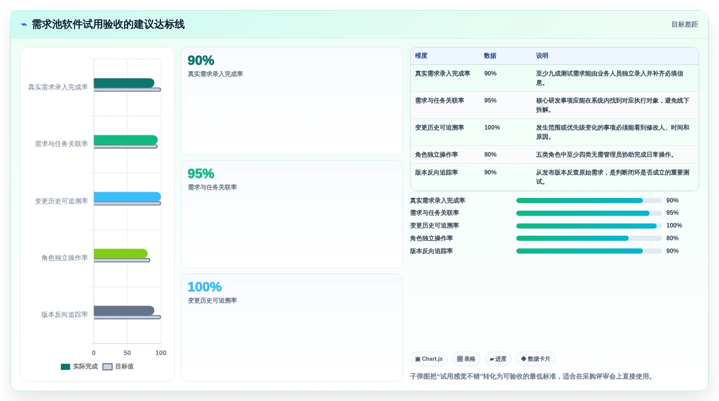Viewport: 719px width, 401px height.
Task: Click the 变更历史可追溯率 blue bar in chart
Action: 128,197
